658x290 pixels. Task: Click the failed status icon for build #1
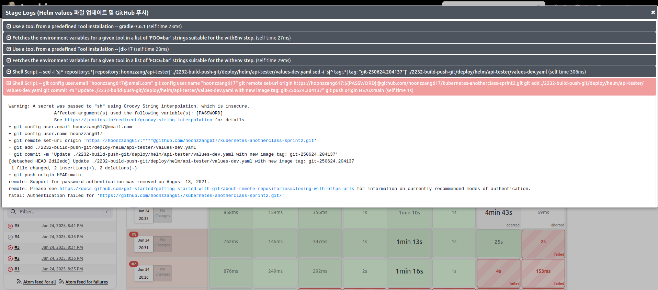coord(10,269)
